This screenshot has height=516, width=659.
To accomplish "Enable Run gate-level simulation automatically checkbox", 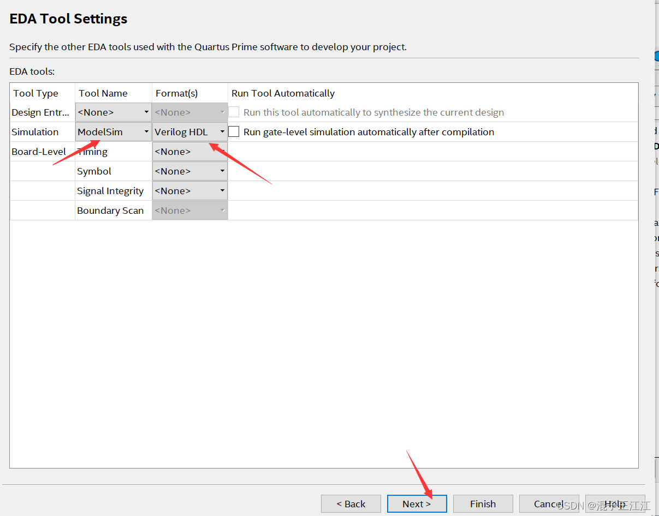I will pyautogui.click(x=234, y=131).
